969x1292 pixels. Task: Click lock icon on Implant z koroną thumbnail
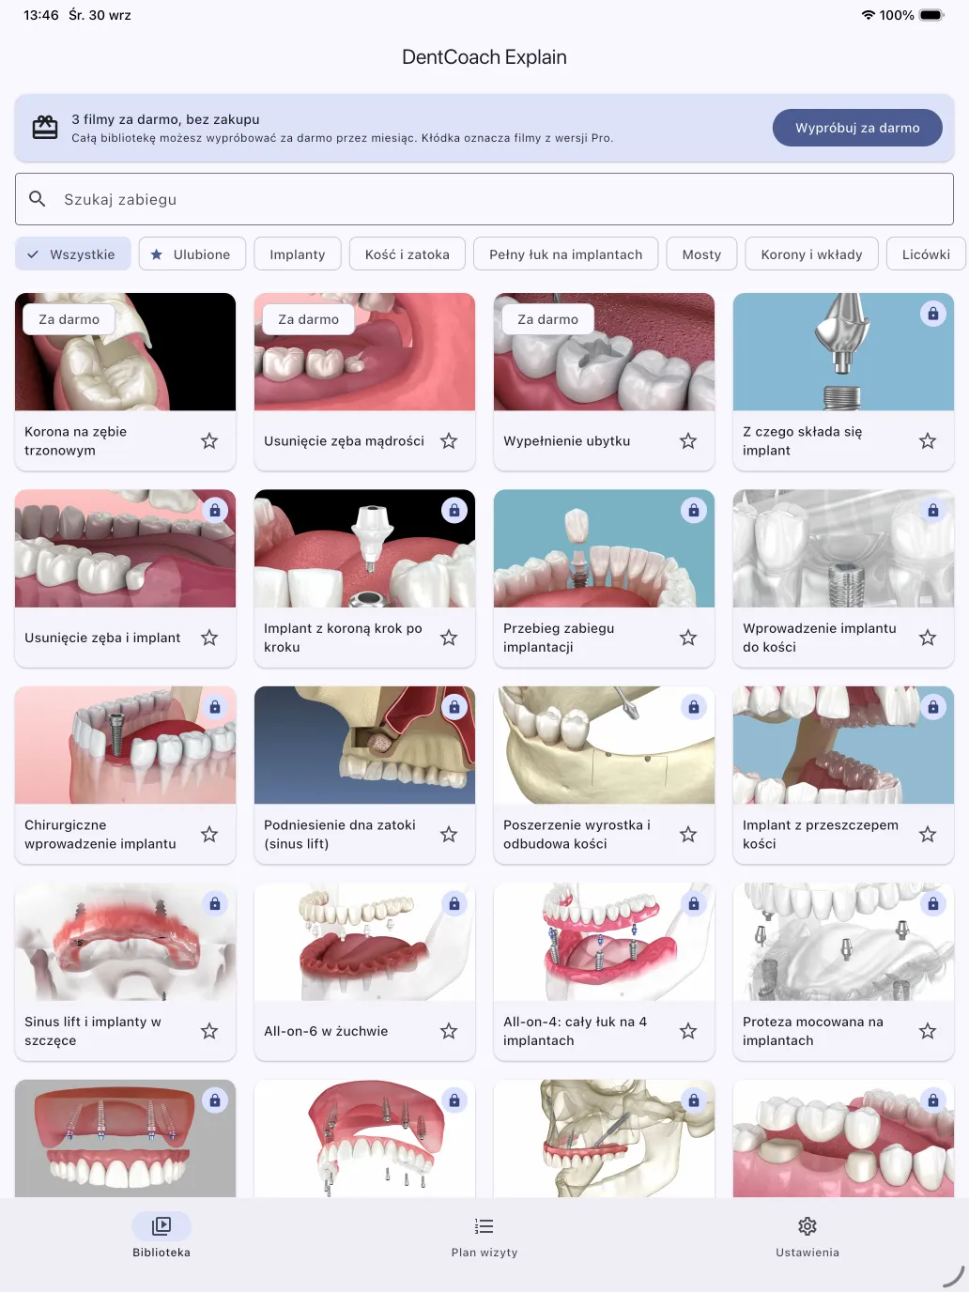pos(454,510)
